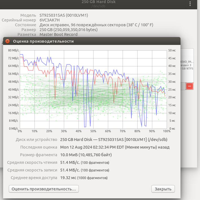Click the Средняя скорость записи label
Screen dimensions: 200x200
tap(32, 170)
